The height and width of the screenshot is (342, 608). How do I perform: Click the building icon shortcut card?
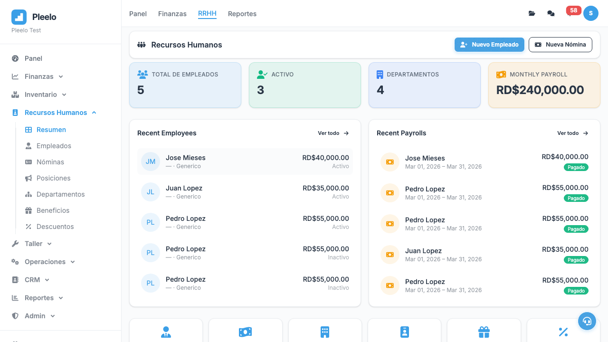click(x=324, y=332)
